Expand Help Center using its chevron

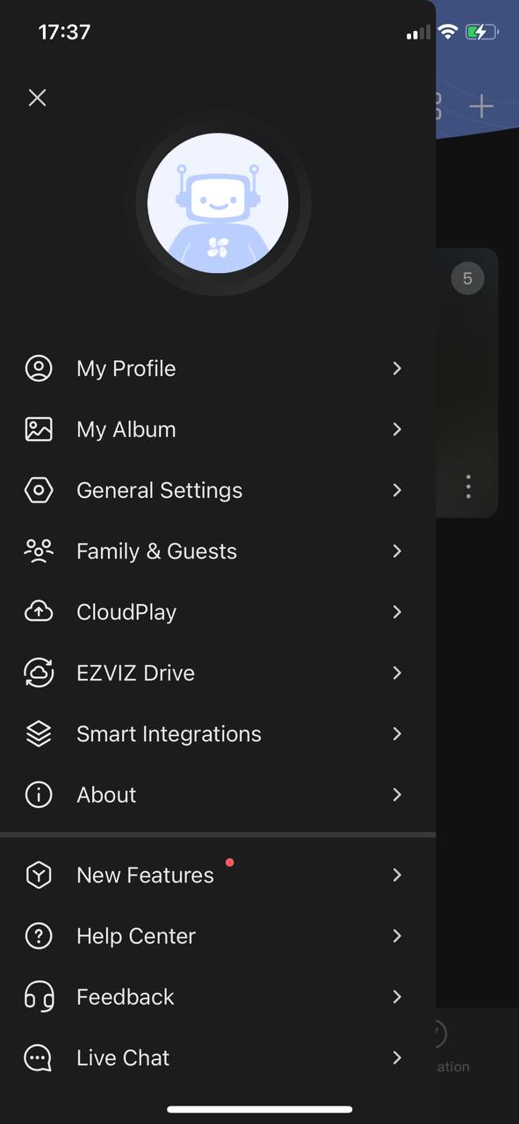pos(397,936)
